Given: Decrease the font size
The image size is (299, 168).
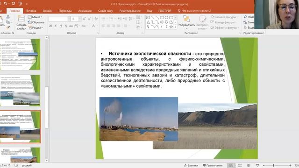Looking at the screenshot, I should click(x=89, y=19).
